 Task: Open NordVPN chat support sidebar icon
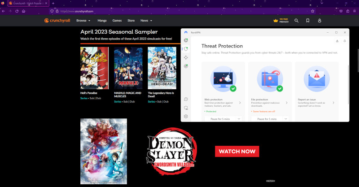tap(186, 108)
